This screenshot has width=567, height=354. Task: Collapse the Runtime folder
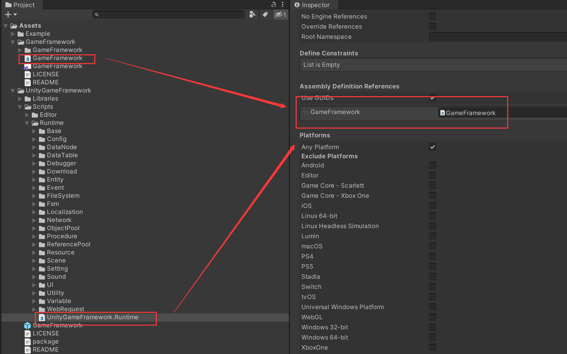tap(27, 123)
